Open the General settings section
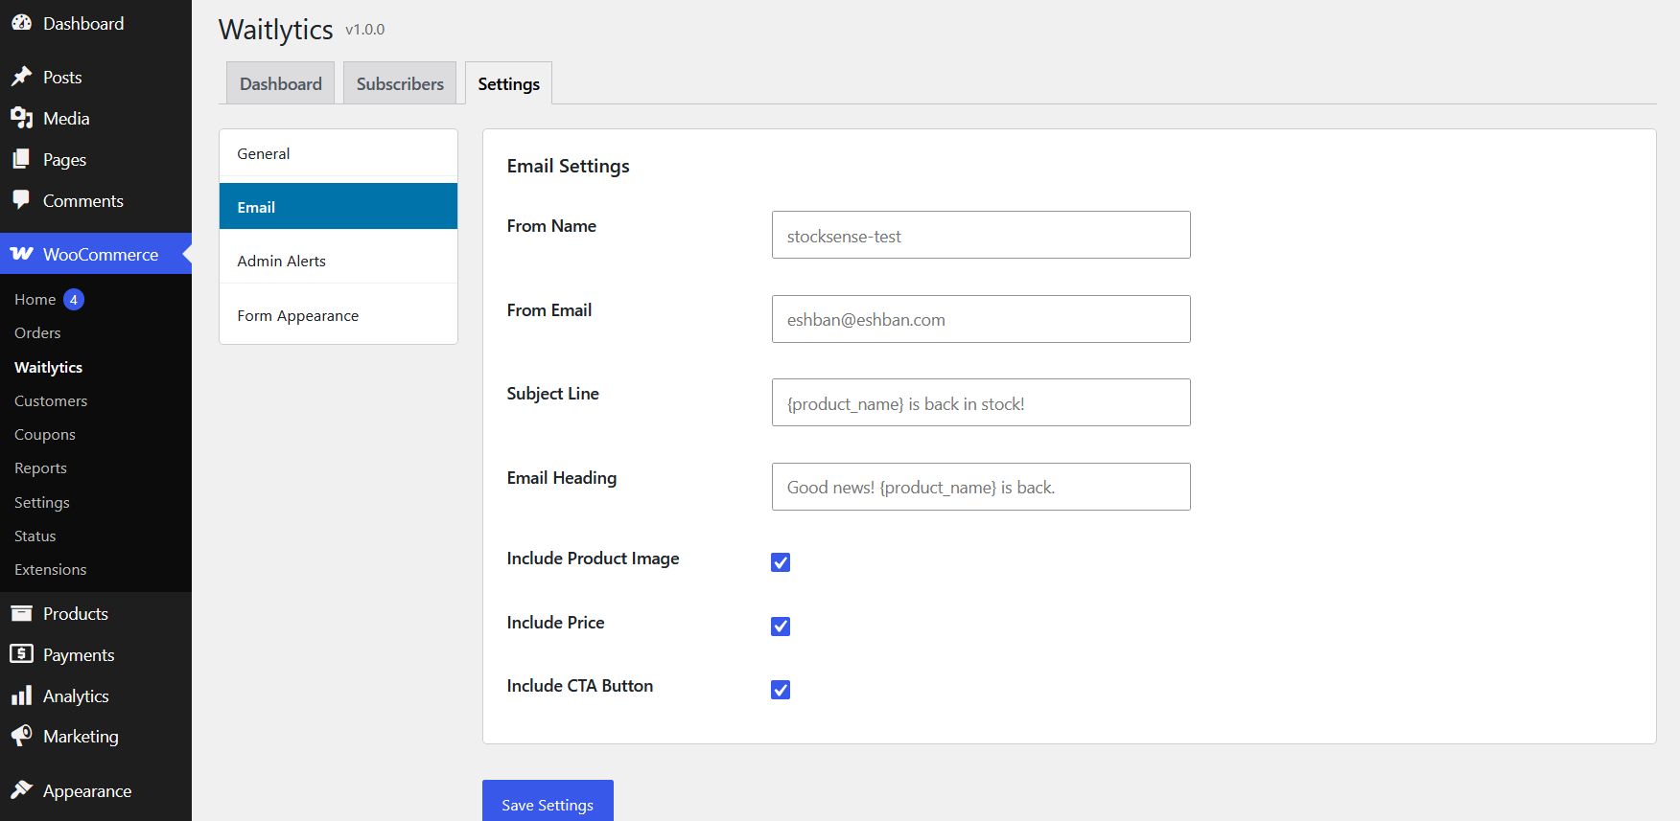Screen dimensions: 1680x821 coord(338,153)
